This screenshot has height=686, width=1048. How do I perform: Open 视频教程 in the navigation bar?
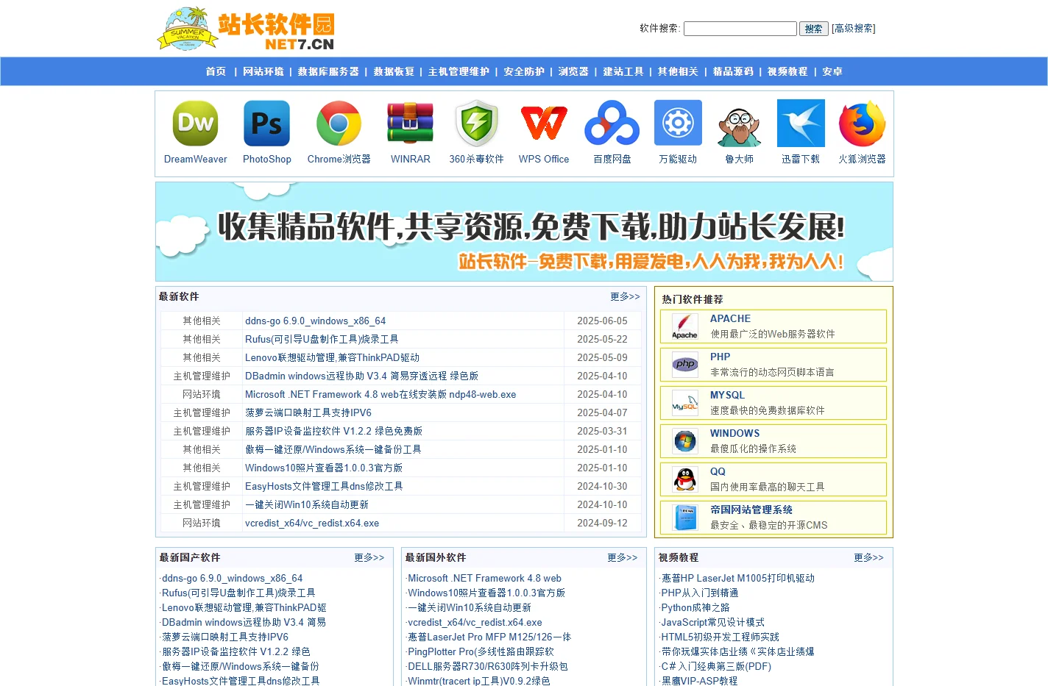coord(787,71)
